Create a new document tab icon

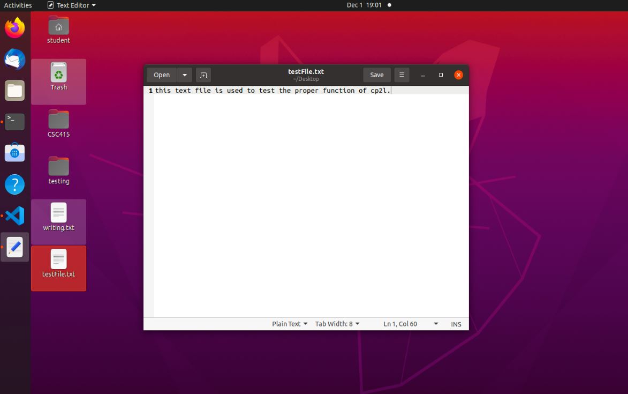point(203,75)
